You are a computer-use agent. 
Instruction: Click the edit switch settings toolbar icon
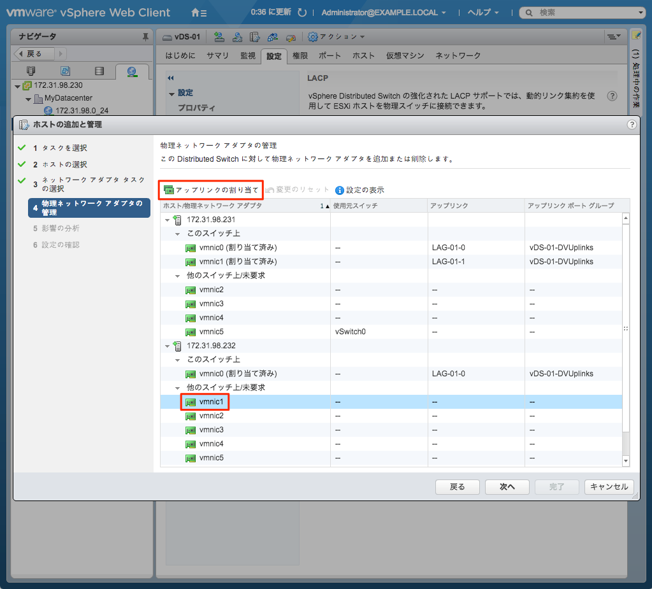click(x=291, y=38)
